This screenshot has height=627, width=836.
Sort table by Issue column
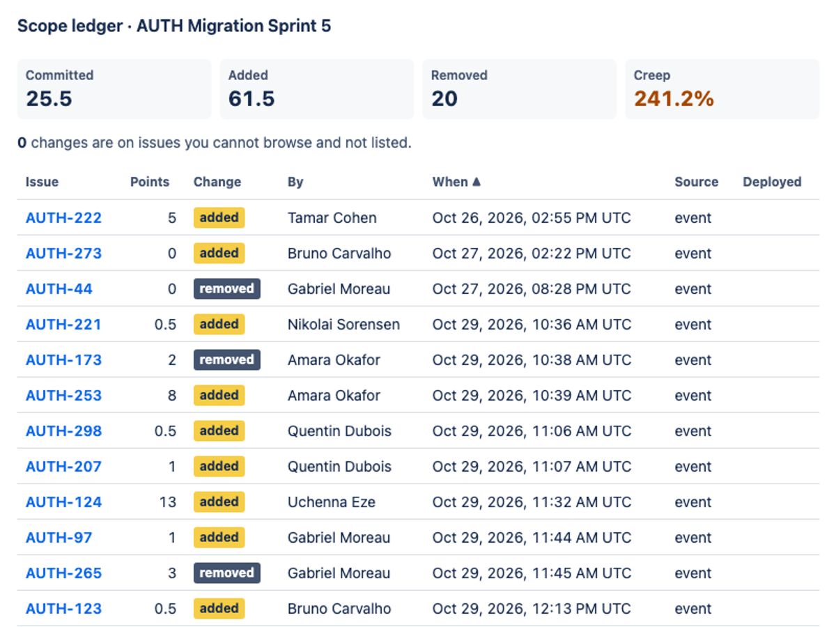pos(42,182)
